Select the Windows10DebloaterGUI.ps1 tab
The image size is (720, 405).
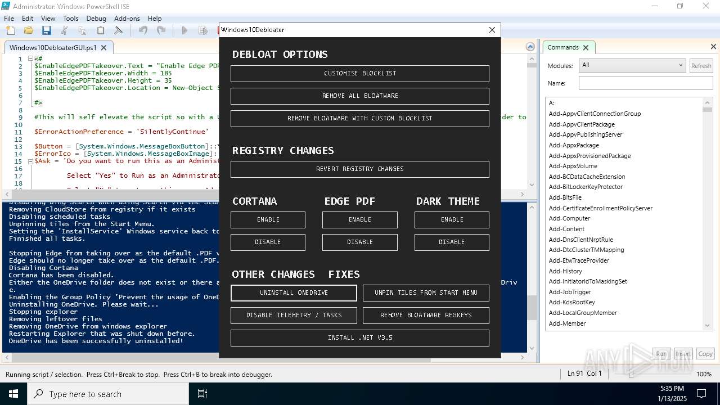pos(53,48)
